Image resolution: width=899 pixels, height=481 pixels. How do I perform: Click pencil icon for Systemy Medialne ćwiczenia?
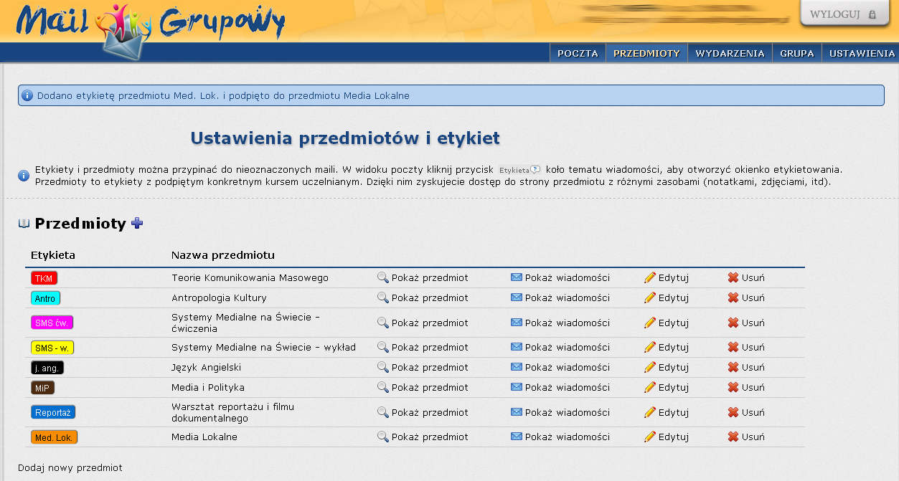point(650,323)
